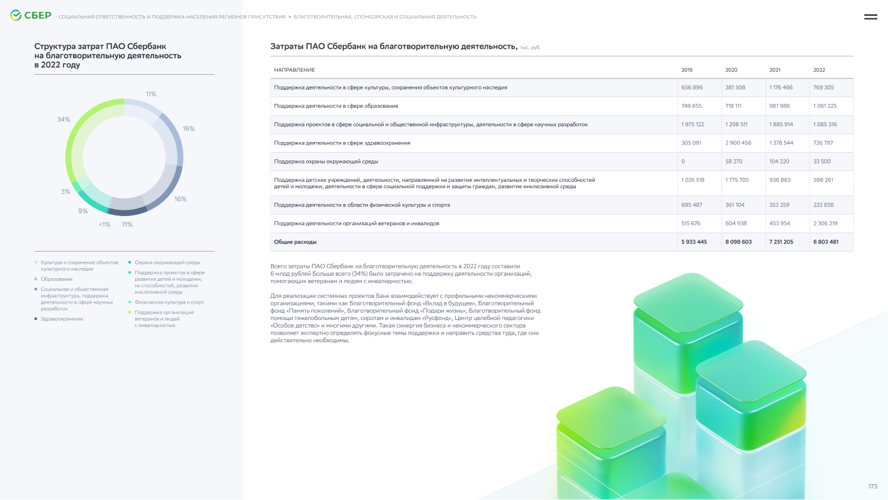The width and height of the screenshot is (888, 500).
Task: Click legend dot for 'Охрана окружающей среды'
Action: tap(129, 262)
